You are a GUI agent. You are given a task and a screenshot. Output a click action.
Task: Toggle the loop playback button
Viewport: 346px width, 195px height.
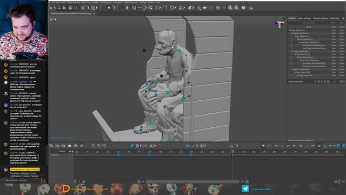(319, 146)
